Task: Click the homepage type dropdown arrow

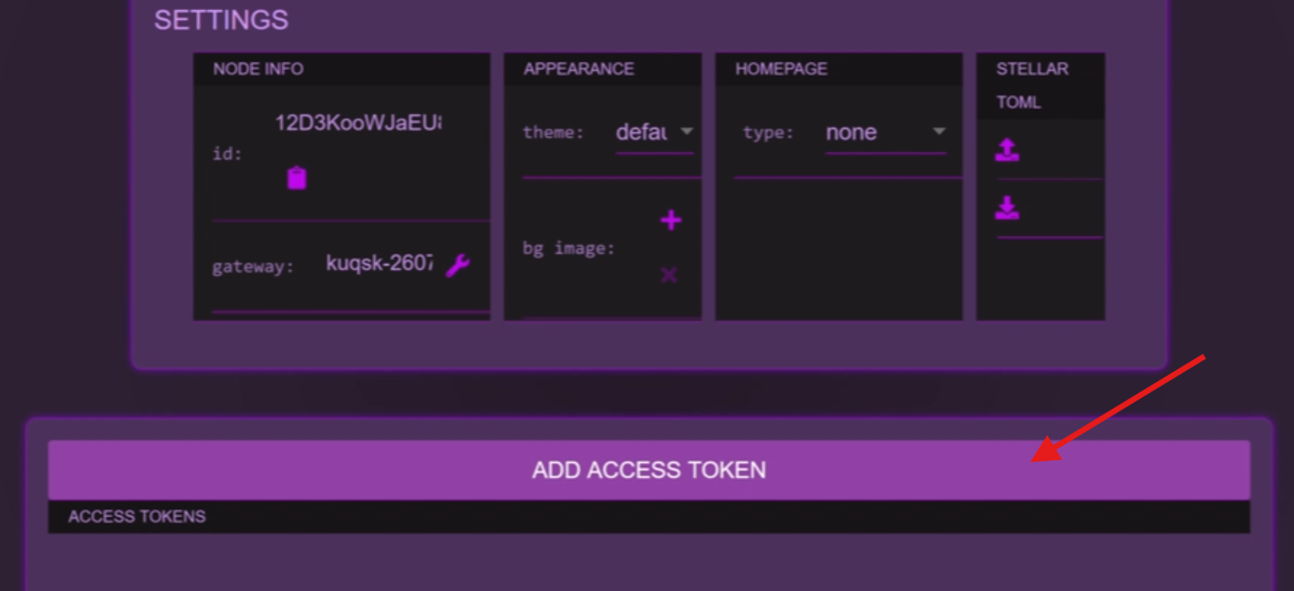Action: [x=939, y=131]
